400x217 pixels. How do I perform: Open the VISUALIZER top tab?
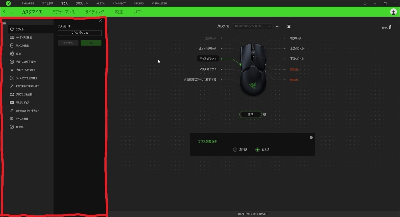(x=159, y=3)
